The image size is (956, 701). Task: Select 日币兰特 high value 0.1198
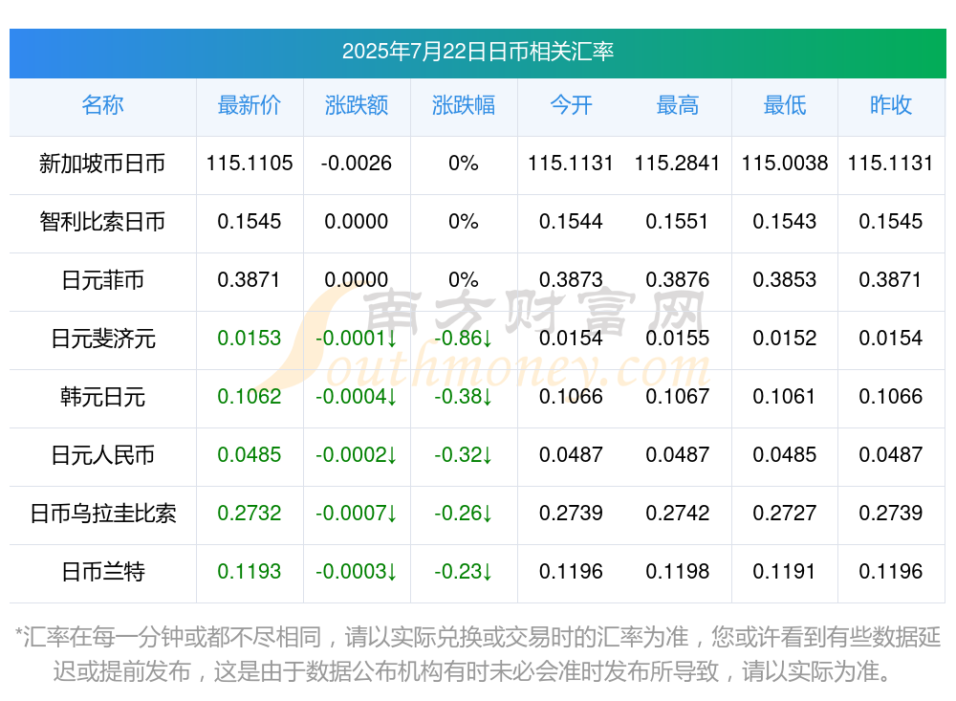(x=678, y=572)
